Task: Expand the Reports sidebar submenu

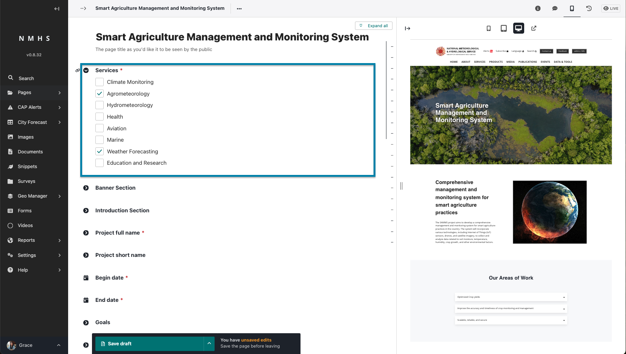Action: (59, 240)
